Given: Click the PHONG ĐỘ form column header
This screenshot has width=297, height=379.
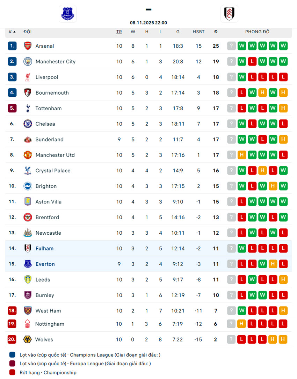Looking at the screenshot, I should click(257, 32).
